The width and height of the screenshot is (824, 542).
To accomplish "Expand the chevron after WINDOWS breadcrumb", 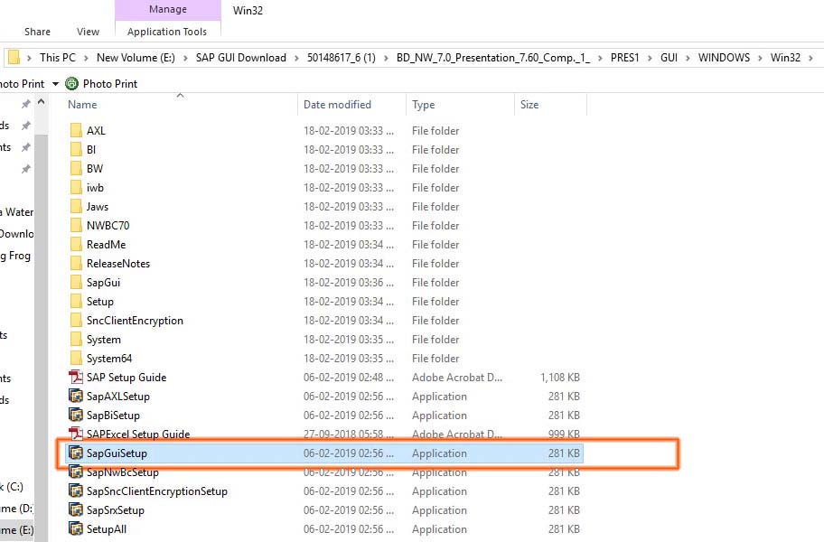I will pos(760,58).
